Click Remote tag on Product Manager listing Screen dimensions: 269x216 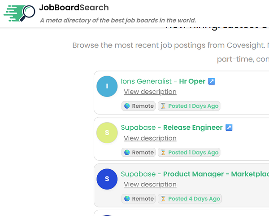coord(139,198)
